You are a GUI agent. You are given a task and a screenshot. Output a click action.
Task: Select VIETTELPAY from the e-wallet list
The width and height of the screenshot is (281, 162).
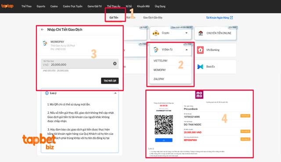tap(160, 61)
